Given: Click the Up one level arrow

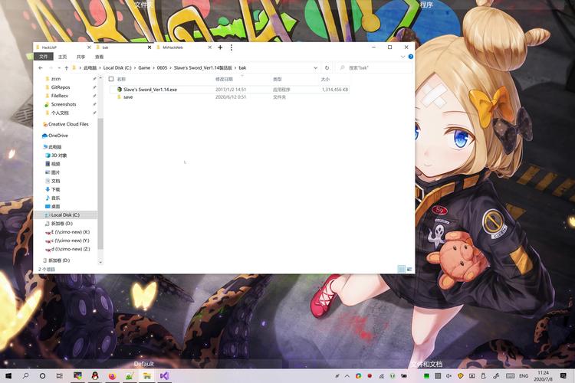Looking at the screenshot, I should tap(67, 68).
